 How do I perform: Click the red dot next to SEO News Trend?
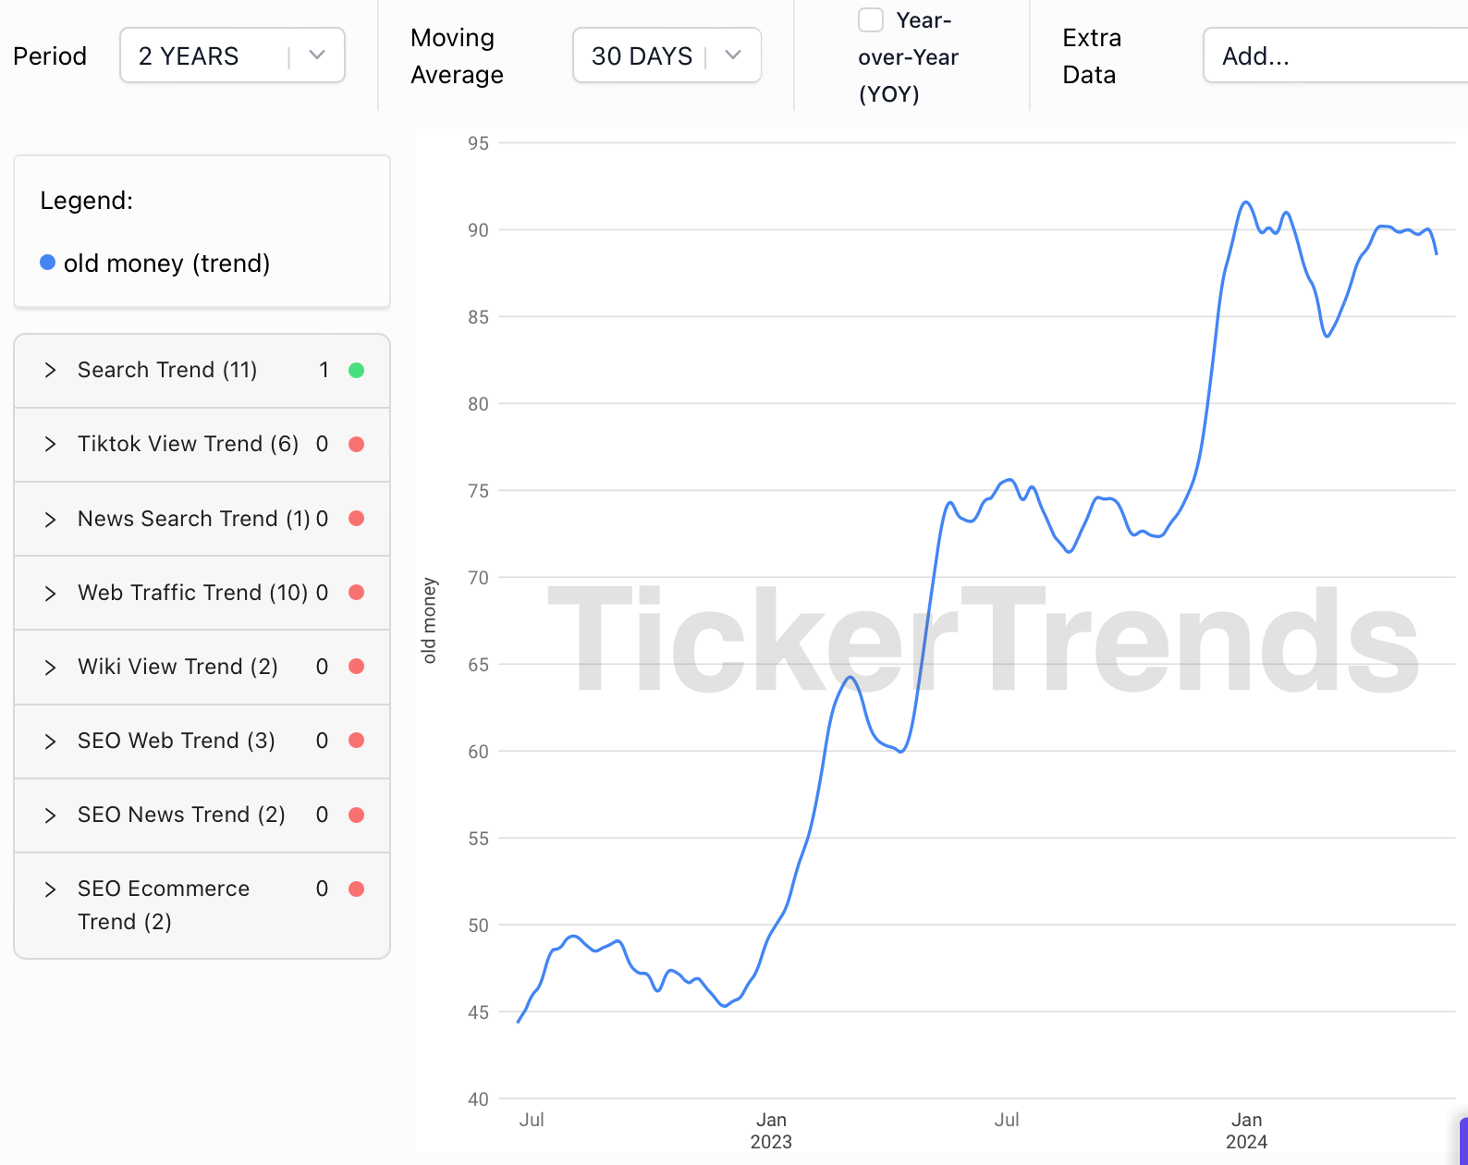[356, 815]
